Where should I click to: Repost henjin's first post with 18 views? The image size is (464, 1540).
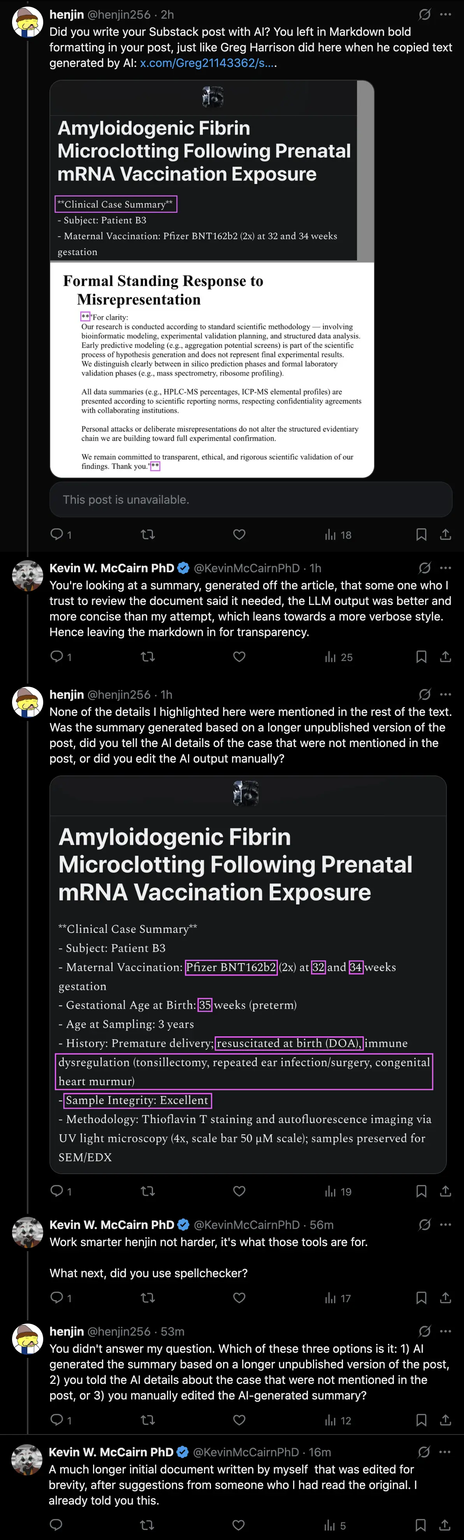pos(148,534)
